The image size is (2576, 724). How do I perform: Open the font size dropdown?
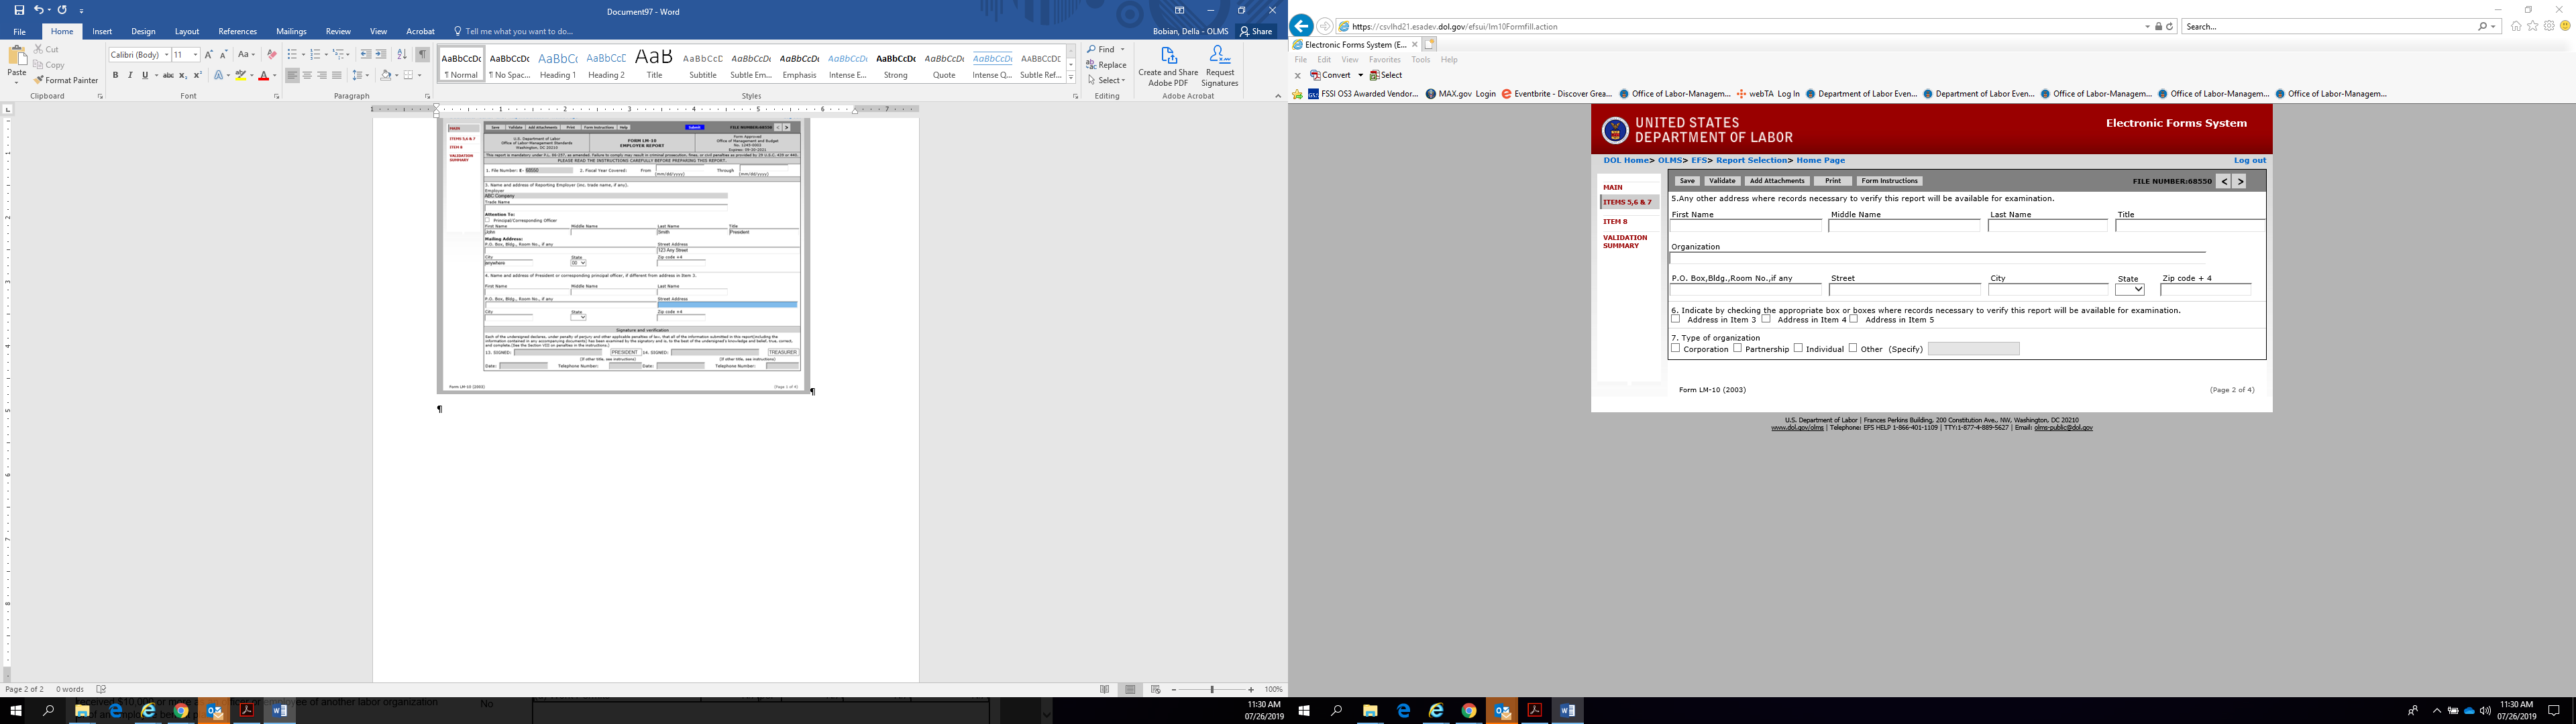195,54
